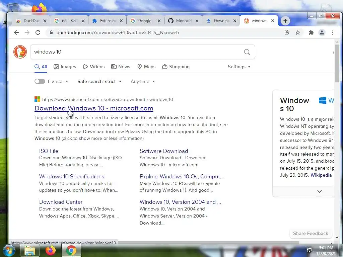Click the DuckDuckGo duck logo
343x257 pixels.
click(x=20, y=52)
